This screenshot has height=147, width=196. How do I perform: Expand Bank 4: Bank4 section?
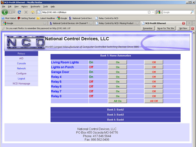116,120
